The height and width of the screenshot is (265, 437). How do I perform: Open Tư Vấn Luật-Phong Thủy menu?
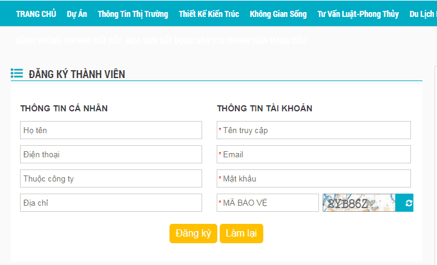[358, 14]
